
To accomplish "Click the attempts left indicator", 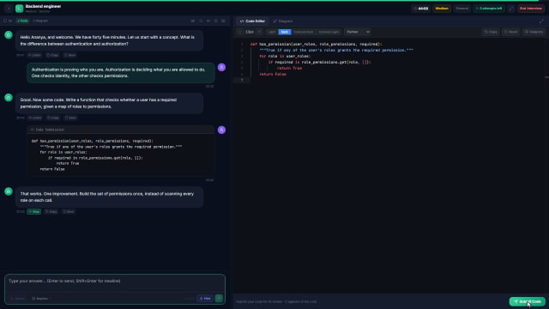I will [x=489, y=9].
